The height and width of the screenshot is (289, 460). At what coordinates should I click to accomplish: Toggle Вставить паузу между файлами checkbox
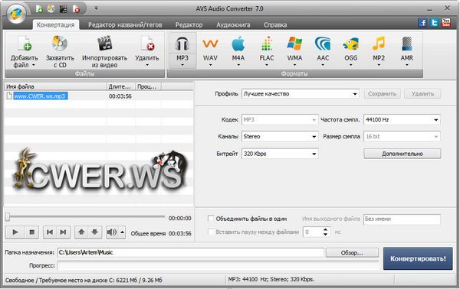(211, 232)
